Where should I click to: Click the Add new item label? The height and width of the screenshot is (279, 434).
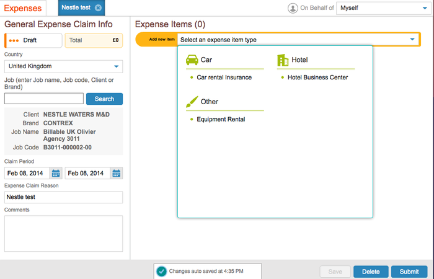pyautogui.click(x=162, y=39)
